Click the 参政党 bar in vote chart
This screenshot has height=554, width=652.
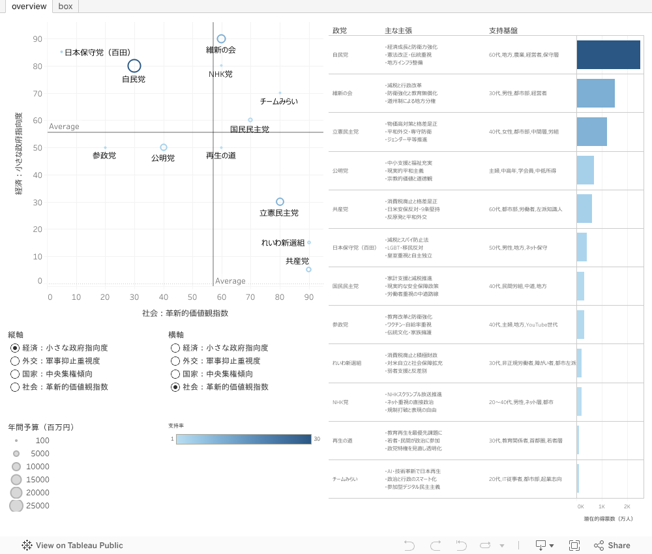(x=580, y=325)
